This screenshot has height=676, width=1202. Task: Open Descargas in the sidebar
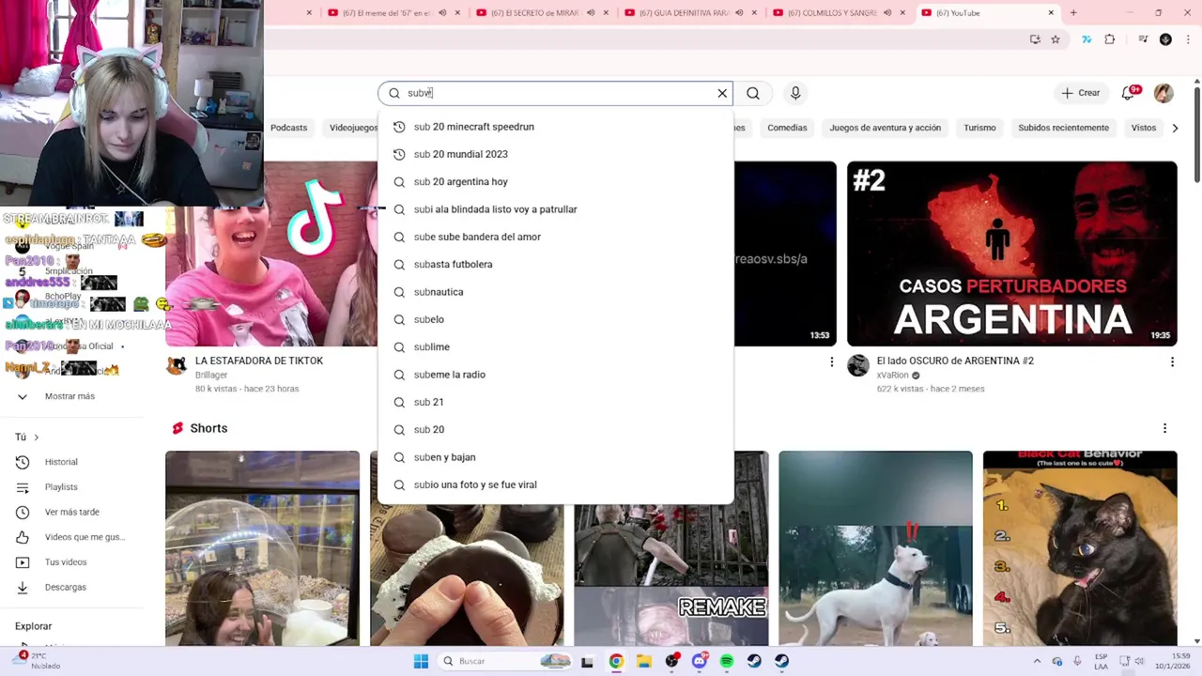coord(65,587)
